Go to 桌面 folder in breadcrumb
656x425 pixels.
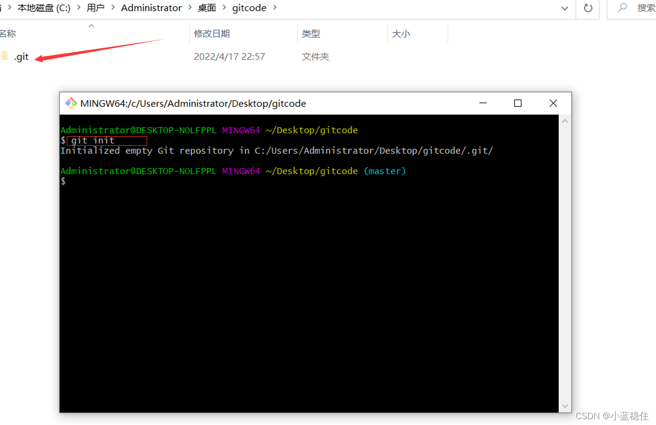(x=207, y=8)
